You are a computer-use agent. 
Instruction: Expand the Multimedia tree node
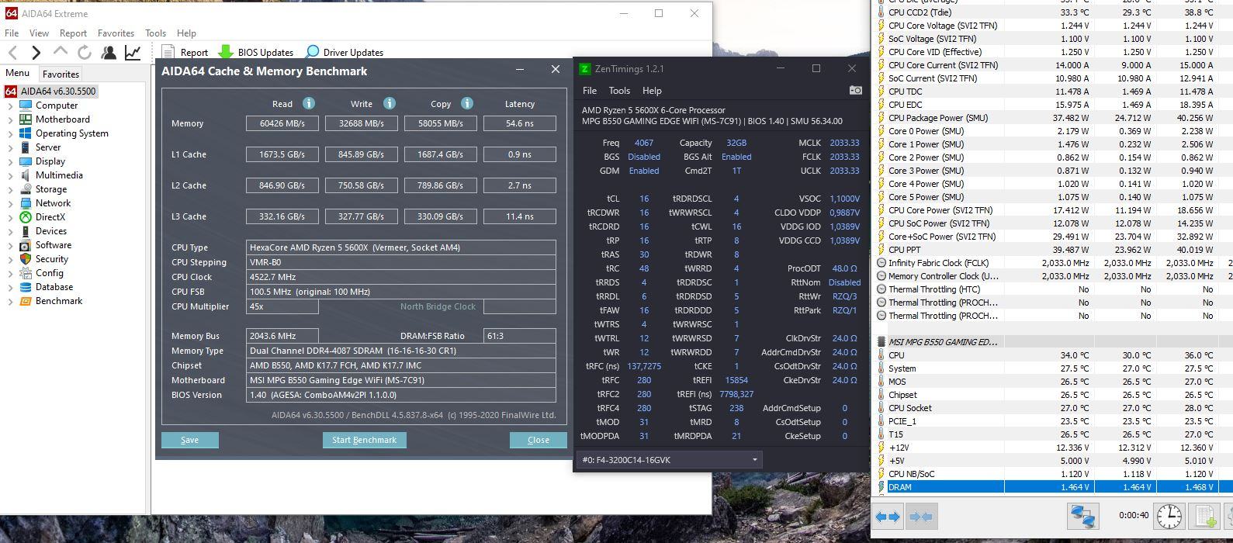(10, 175)
